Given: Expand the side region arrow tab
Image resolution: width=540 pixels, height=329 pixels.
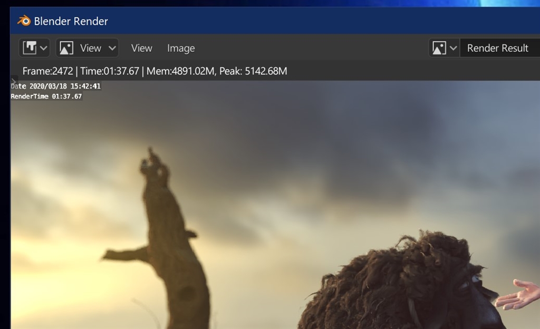Looking at the screenshot, I should [14, 81].
